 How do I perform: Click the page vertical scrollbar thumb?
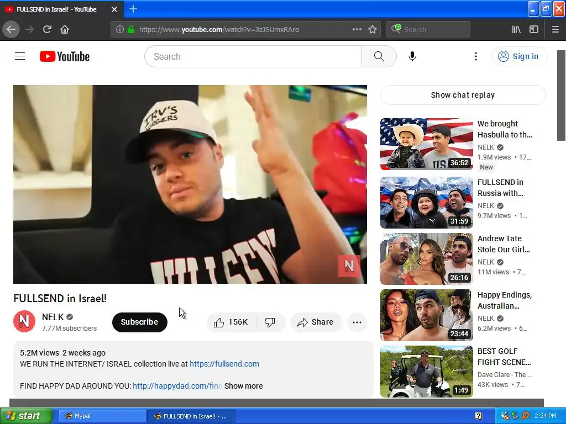[562, 95]
